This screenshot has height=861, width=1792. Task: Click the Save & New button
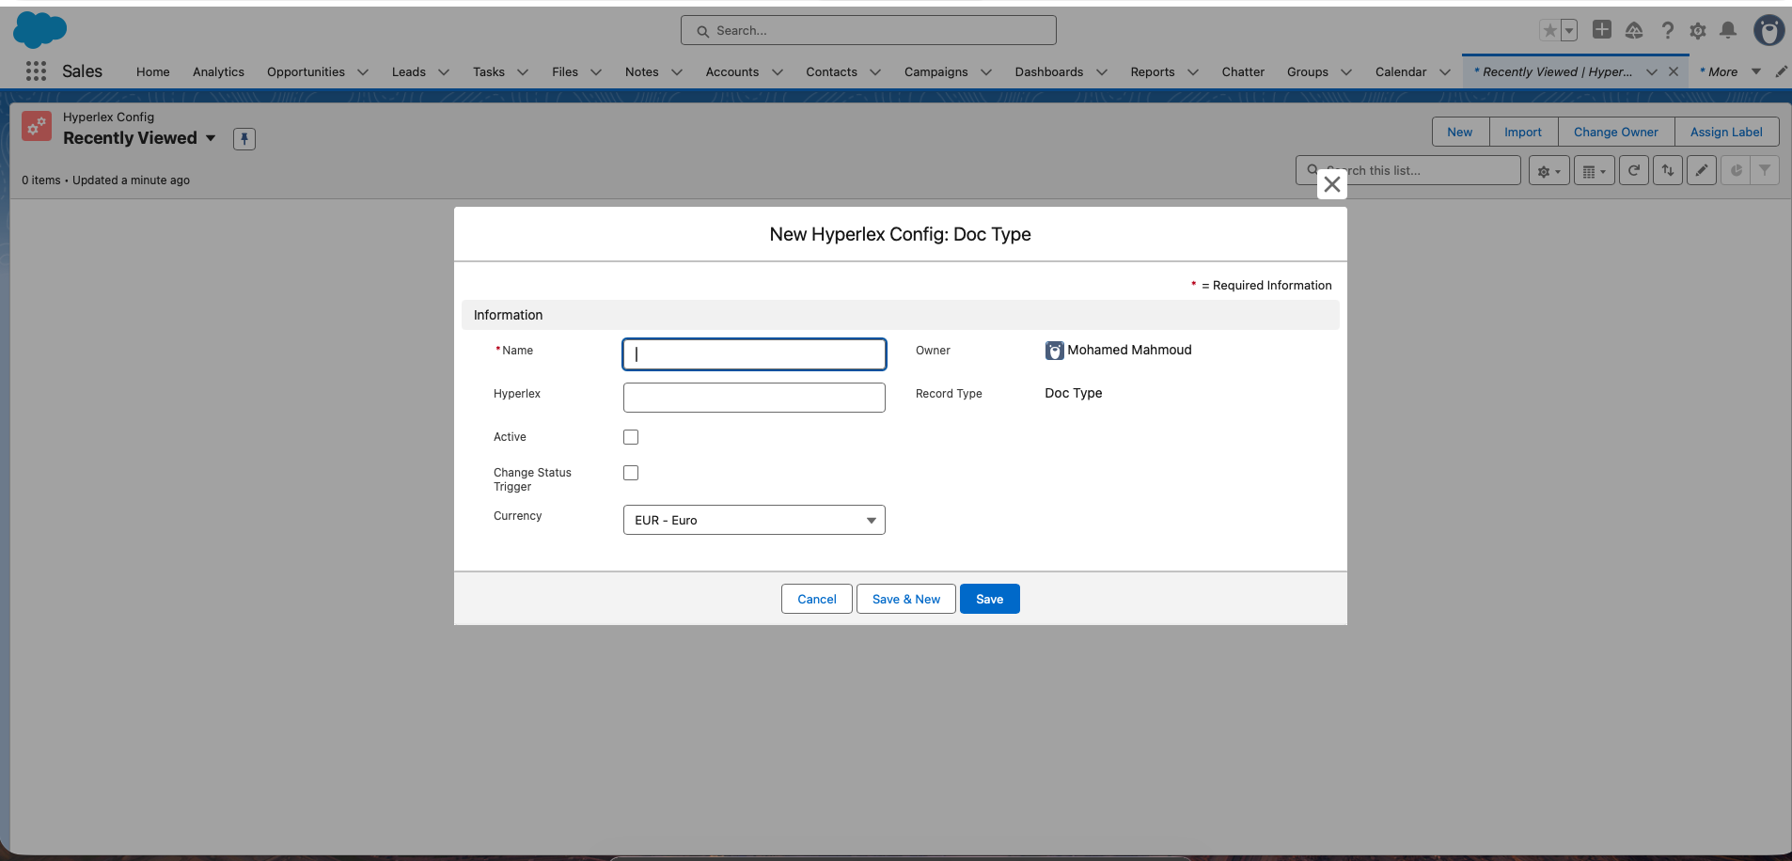coord(905,599)
